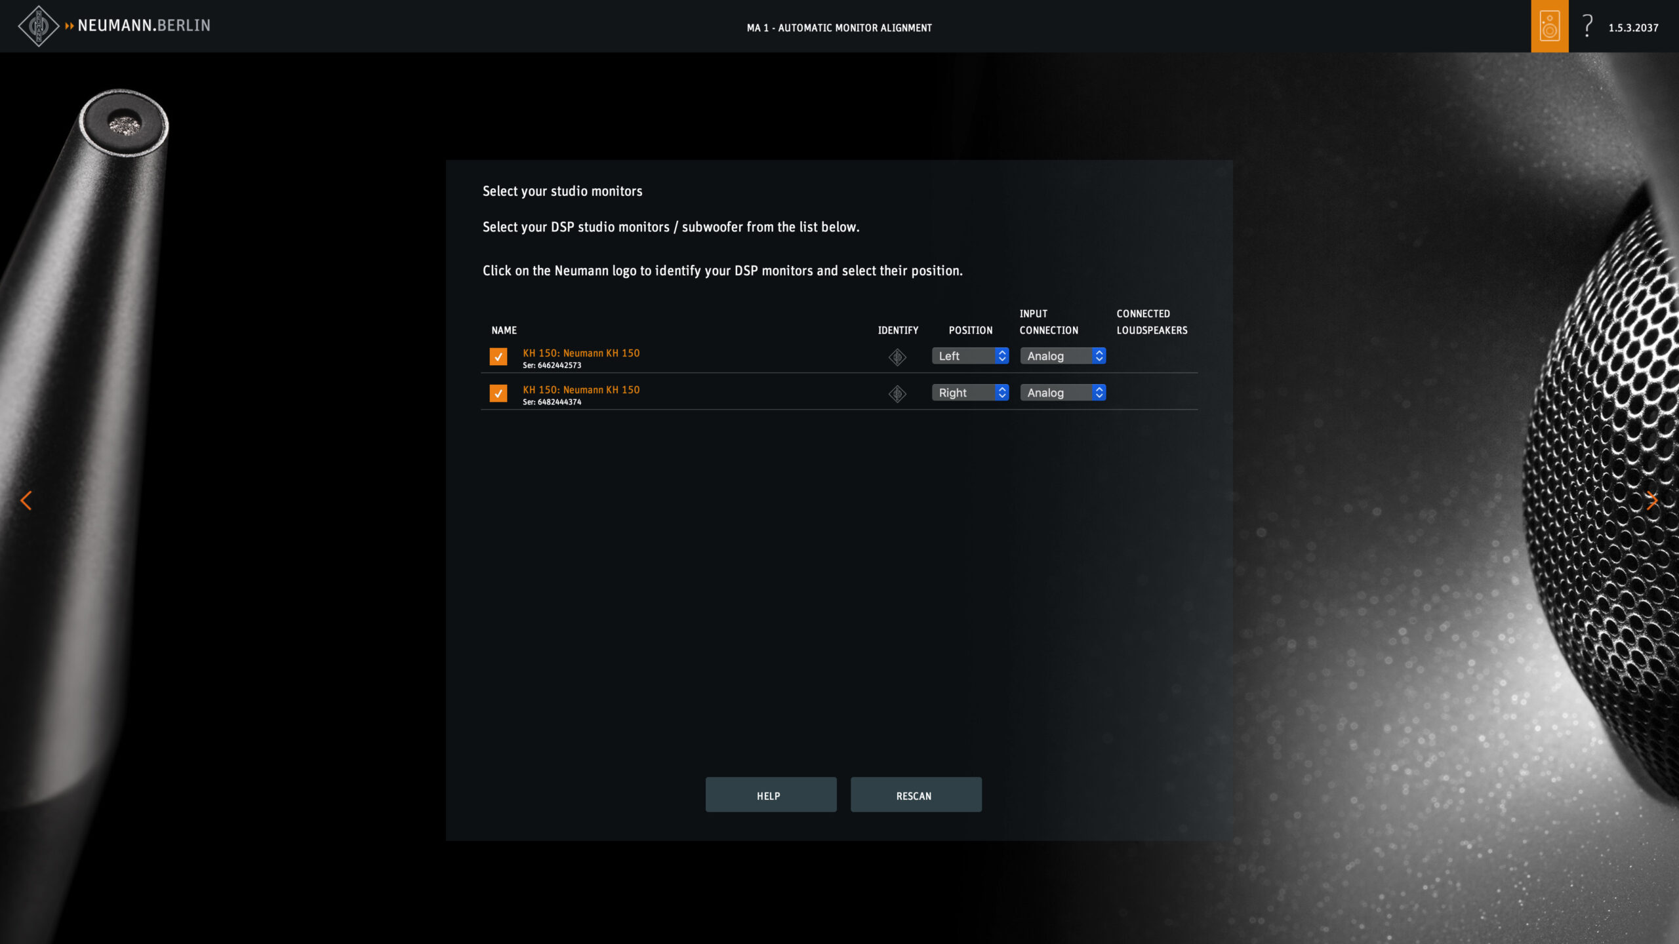1679x944 pixels.
Task: Click the HELP button
Action: [771, 795]
